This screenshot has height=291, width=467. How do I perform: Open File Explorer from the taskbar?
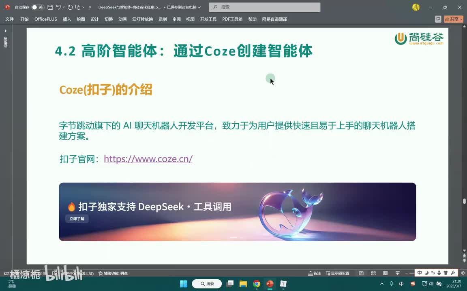(x=243, y=284)
